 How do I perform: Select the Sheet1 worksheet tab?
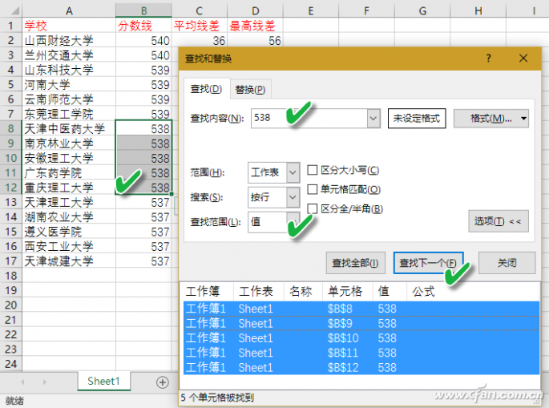(103, 382)
